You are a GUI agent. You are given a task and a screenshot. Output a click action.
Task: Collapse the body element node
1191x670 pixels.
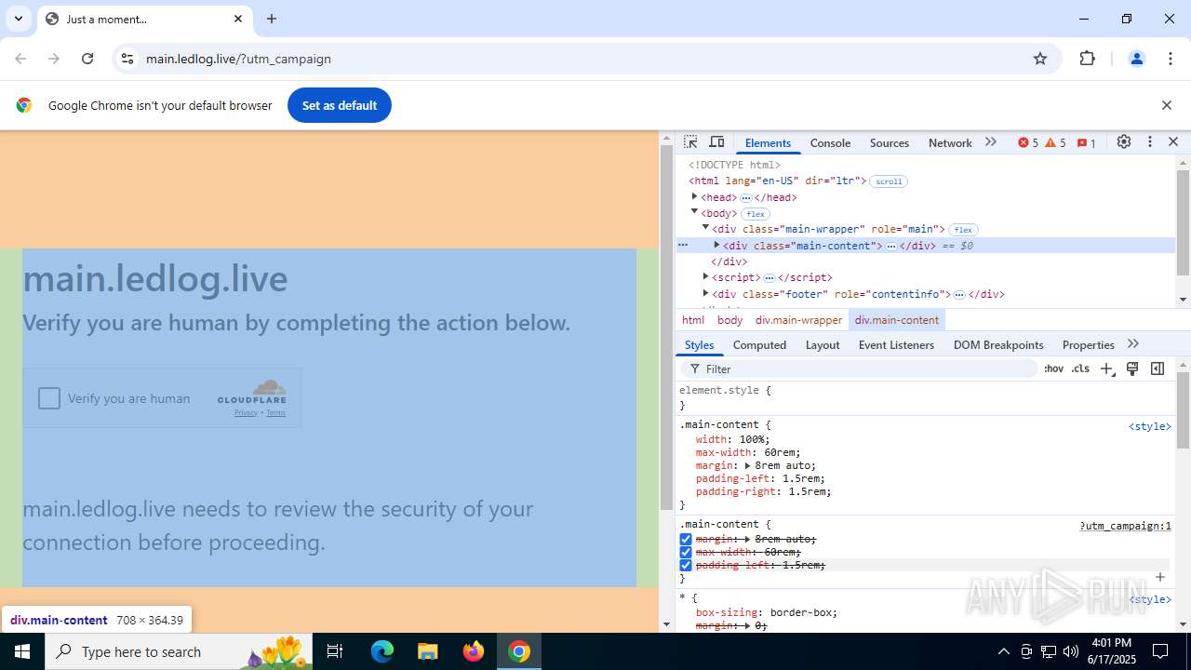click(x=694, y=213)
